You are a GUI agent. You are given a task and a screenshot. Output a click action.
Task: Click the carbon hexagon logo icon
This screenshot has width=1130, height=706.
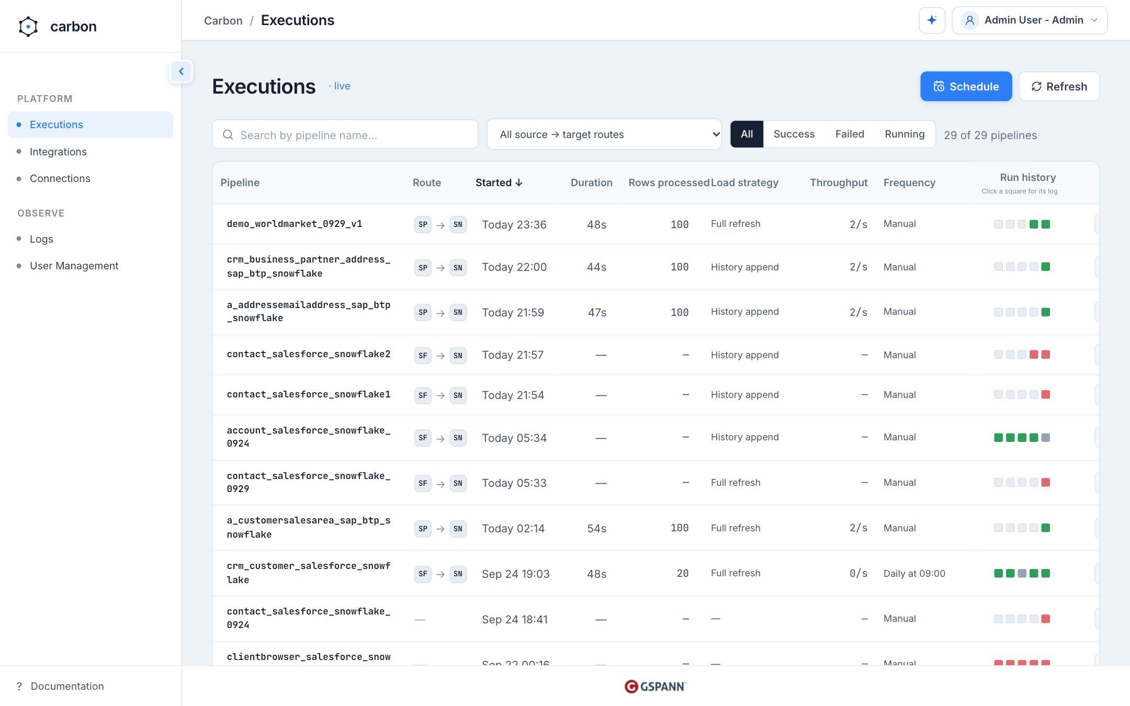(28, 27)
